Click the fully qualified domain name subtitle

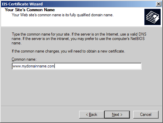[63, 15]
